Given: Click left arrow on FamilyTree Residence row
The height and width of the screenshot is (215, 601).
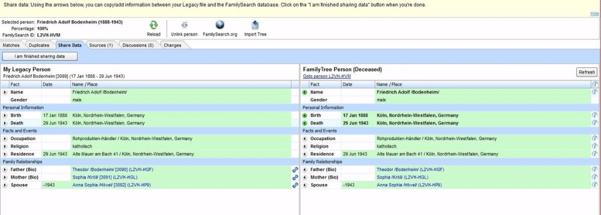Looking at the screenshot, I should tap(305, 154).
